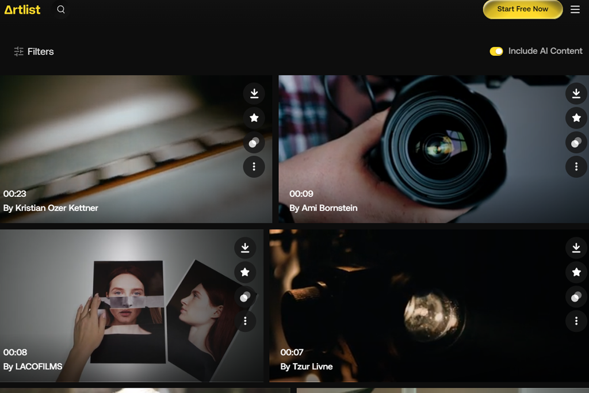Download Kristian Ozer Kettner clip
The height and width of the screenshot is (393, 589).
254,93
